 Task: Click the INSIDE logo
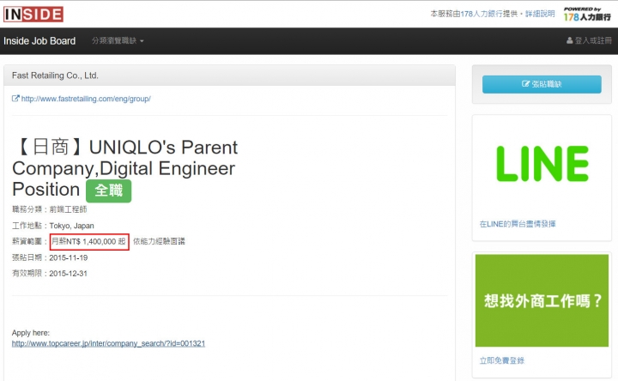click(33, 15)
